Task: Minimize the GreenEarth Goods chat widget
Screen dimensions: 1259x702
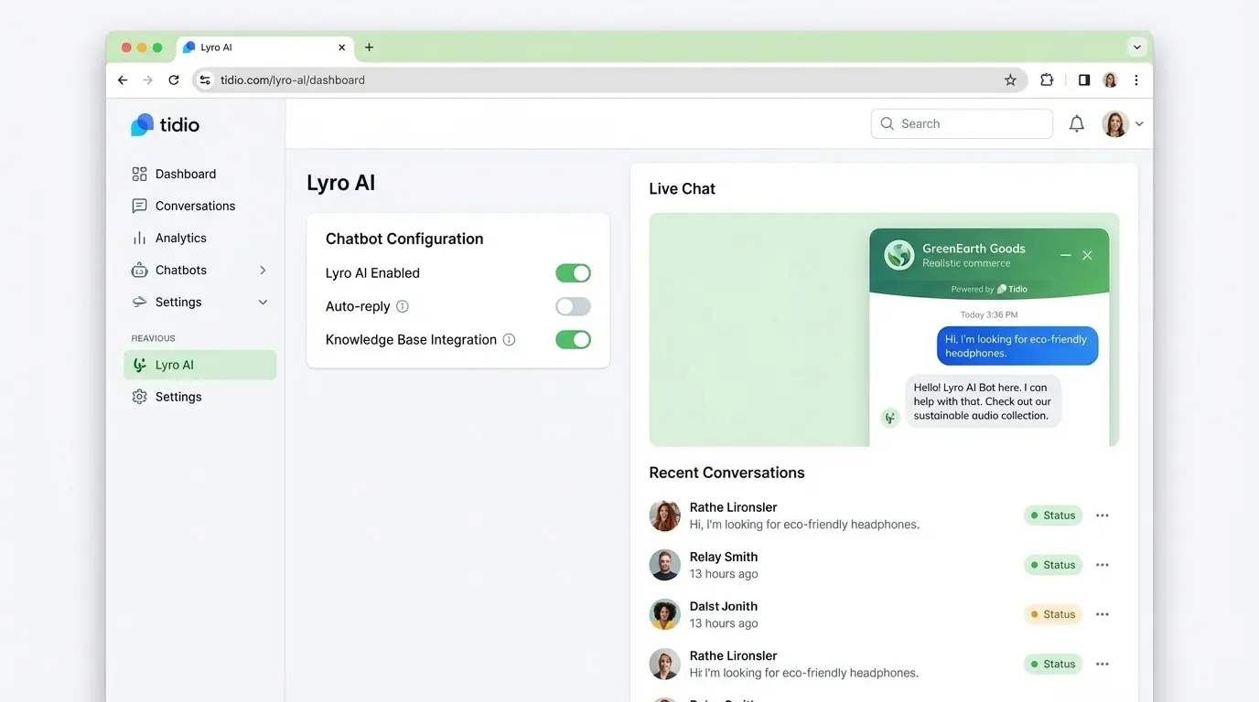Action: [x=1065, y=256]
